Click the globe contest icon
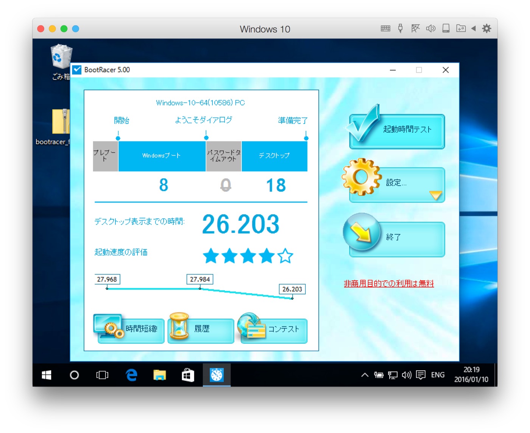530x433 pixels. coord(251,325)
